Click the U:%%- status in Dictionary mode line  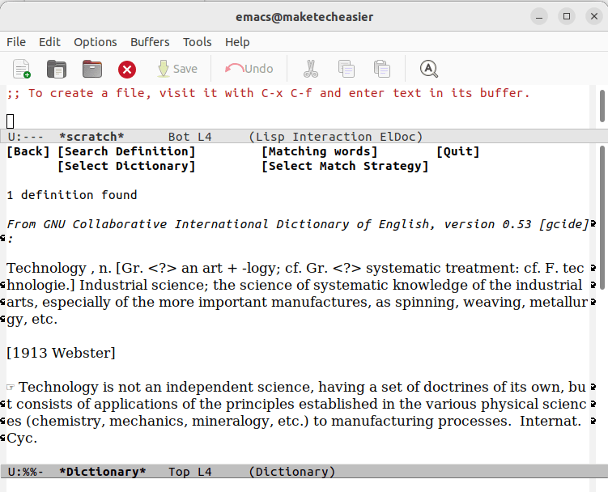pos(26,472)
